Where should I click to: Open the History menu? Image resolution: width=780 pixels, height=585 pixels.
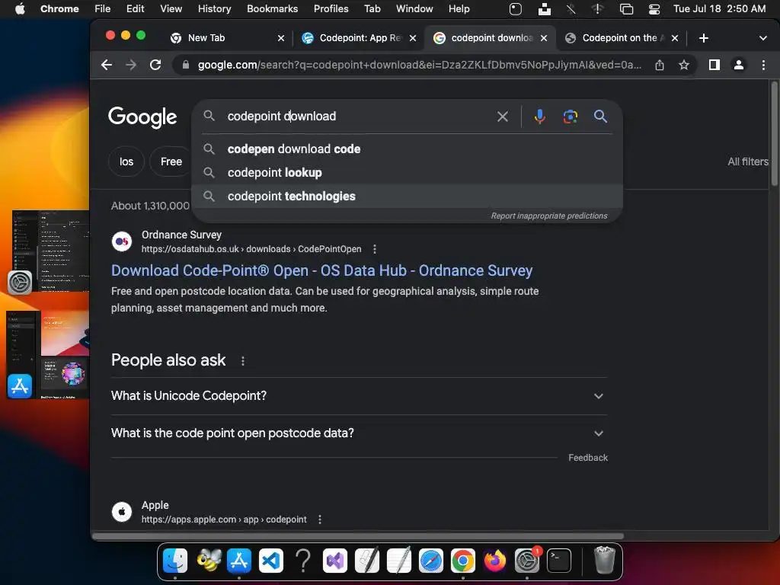214,9
